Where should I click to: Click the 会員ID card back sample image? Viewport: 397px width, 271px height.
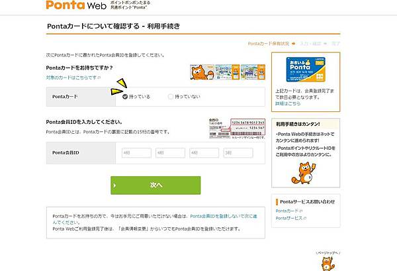[x=237, y=129]
